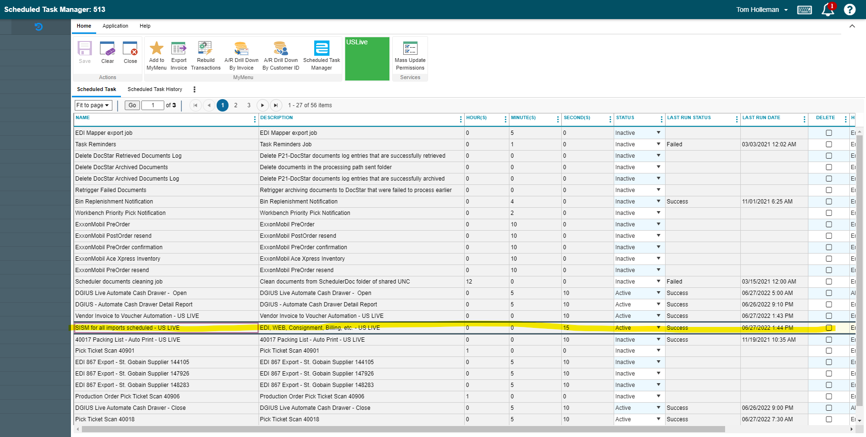Viewport: 866px width, 437px height.
Task: Open the Export Invoice tool
Action: [x=179, y=49]
